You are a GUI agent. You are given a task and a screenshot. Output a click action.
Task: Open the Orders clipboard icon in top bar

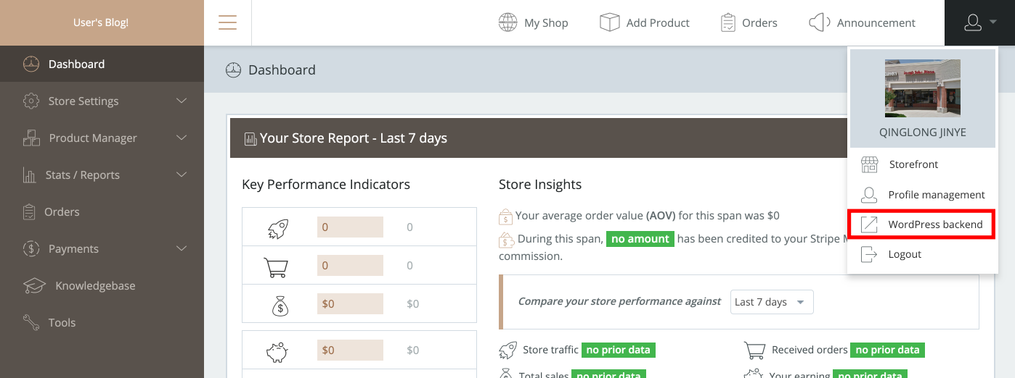coord(728,22)
